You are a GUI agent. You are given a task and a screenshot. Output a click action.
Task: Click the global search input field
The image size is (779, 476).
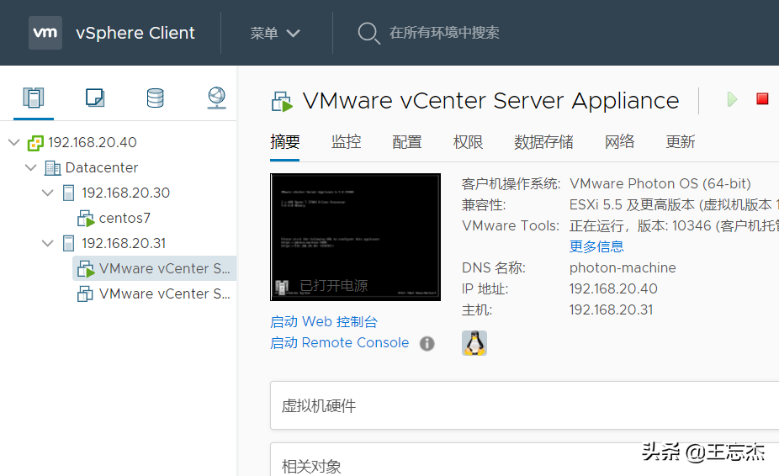pos(445,33)
